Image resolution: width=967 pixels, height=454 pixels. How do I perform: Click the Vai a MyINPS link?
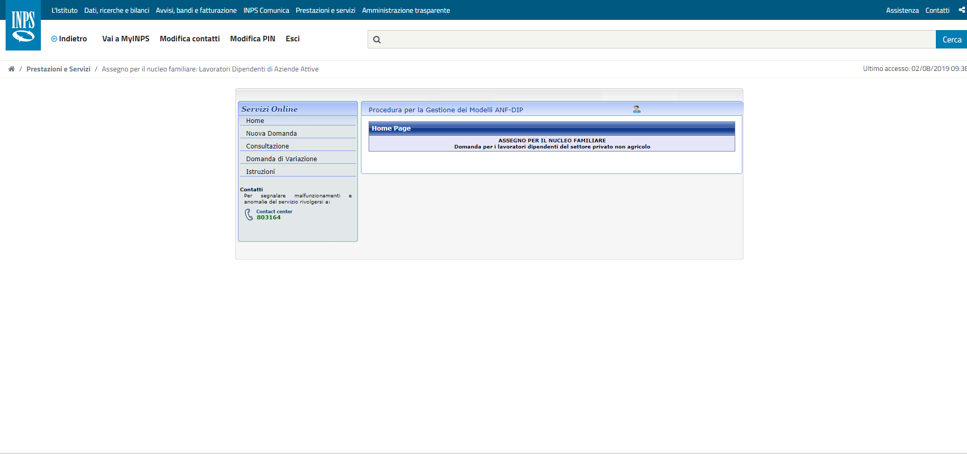[126, 39]
